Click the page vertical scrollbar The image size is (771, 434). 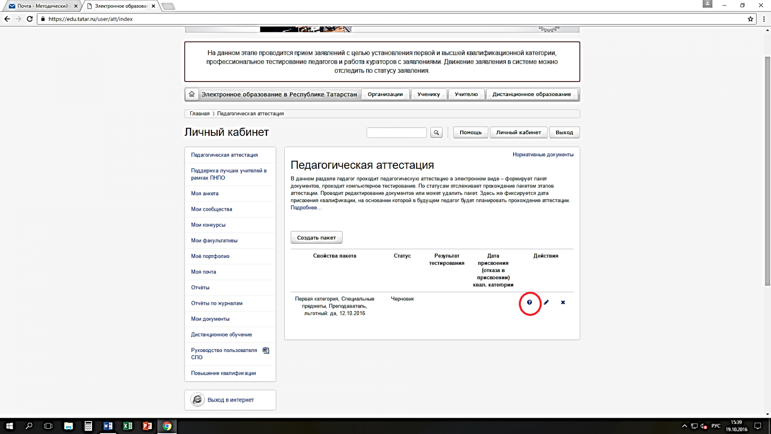click(768, 169)
